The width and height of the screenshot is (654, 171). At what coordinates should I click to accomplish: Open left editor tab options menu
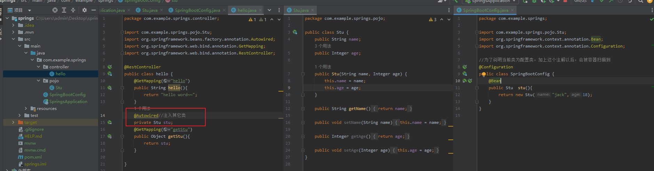click(x=279, y=10)
